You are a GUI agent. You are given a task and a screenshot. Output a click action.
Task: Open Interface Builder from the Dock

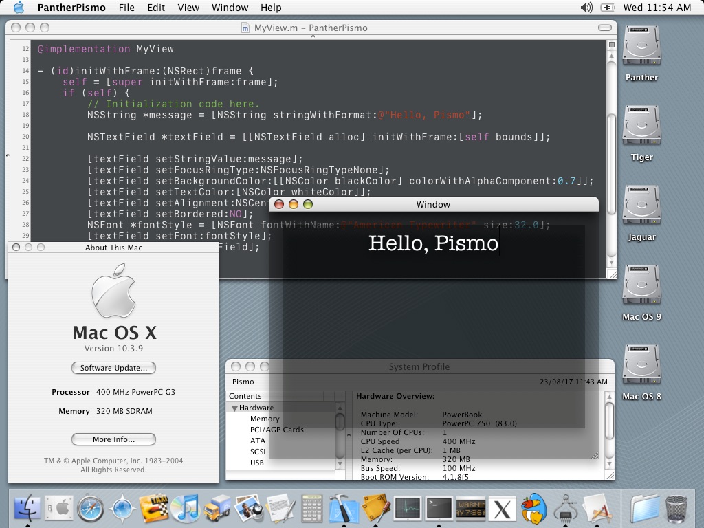pos(375,508)
